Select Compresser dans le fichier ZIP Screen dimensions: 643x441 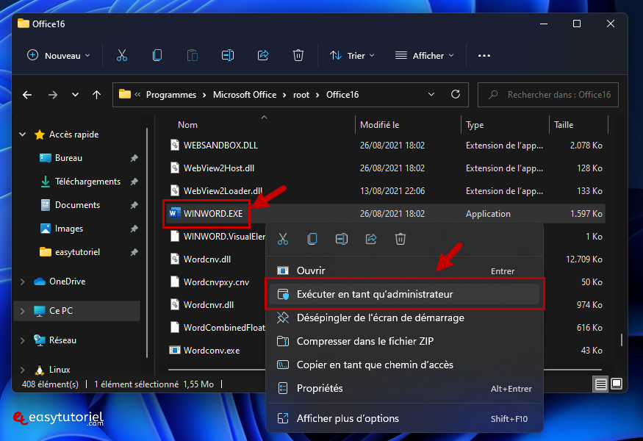(x=404, y=341)
